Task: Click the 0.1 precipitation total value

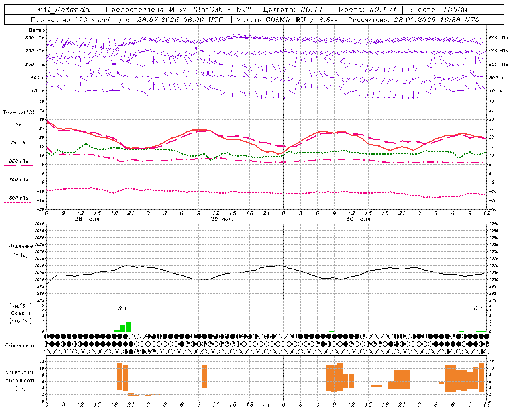Action: (x=478, y=308)
